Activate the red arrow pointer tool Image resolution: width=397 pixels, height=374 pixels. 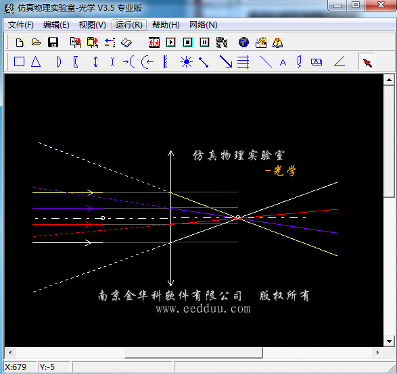point(367,62)
